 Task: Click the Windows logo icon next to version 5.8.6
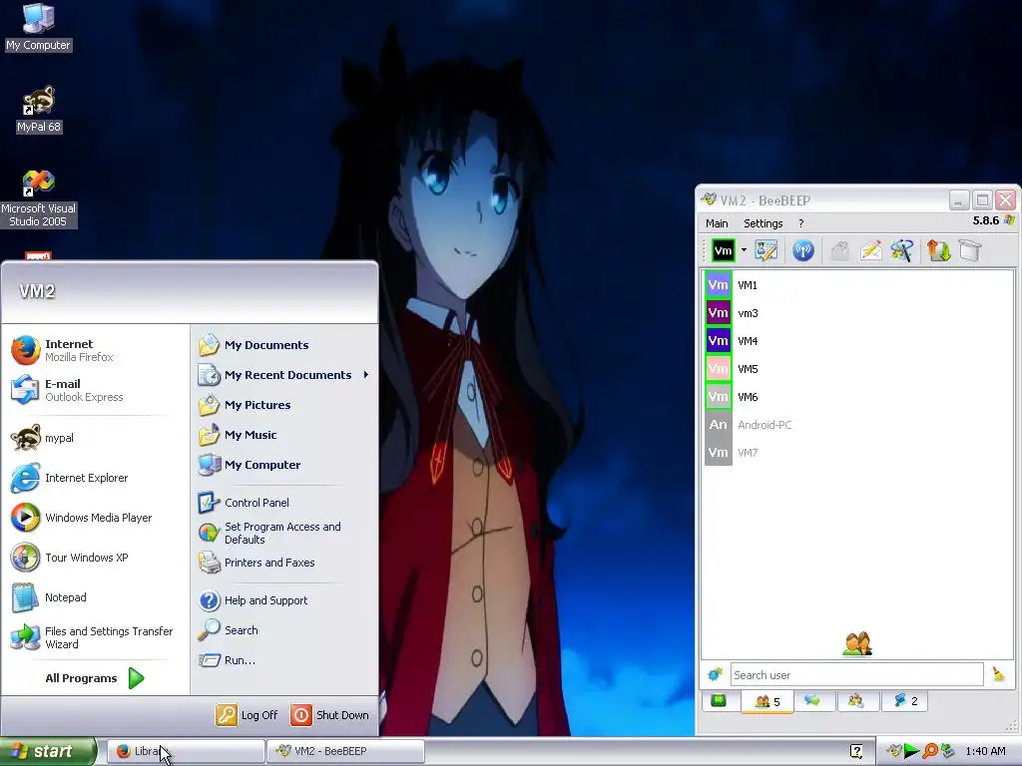tap(1009, 220)
